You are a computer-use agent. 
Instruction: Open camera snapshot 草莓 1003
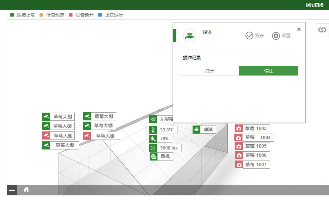[x=252, y=128]
